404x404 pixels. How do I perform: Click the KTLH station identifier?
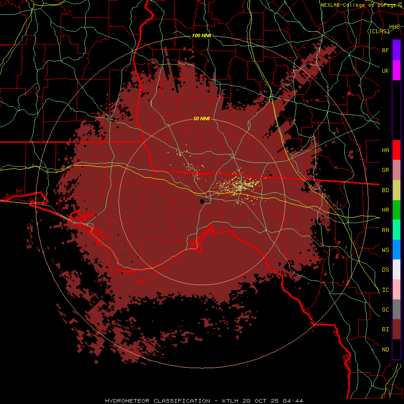click(230, 401)
